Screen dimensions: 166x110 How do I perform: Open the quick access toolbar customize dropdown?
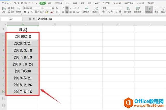pos(37,3)
